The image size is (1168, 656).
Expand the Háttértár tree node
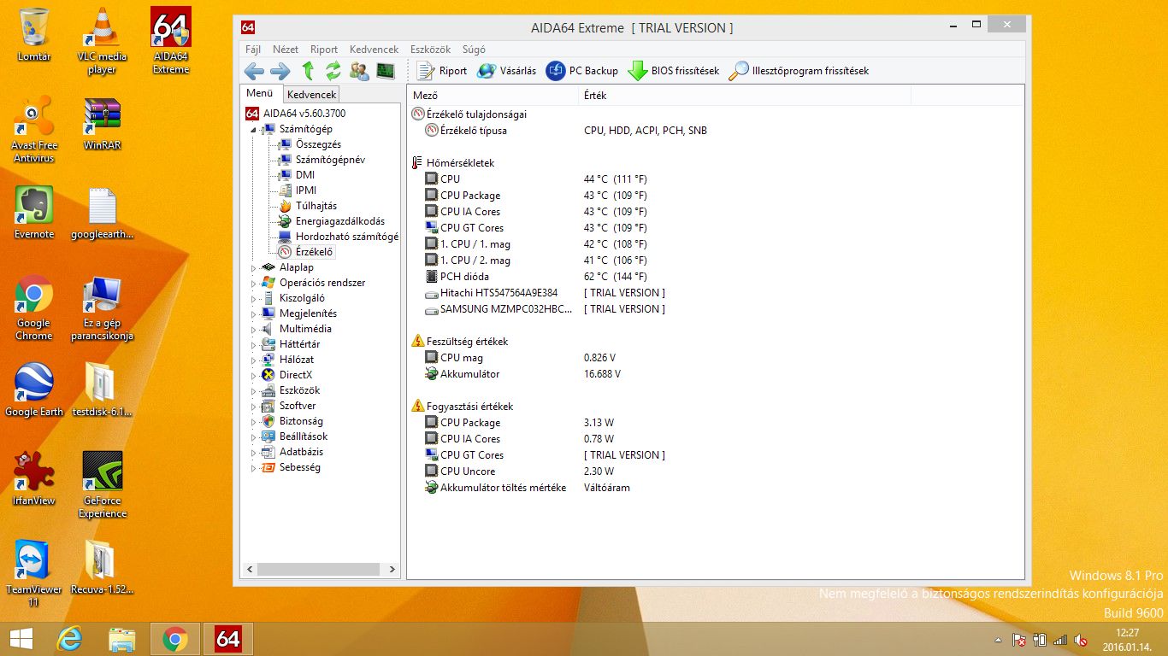point(252,345)
